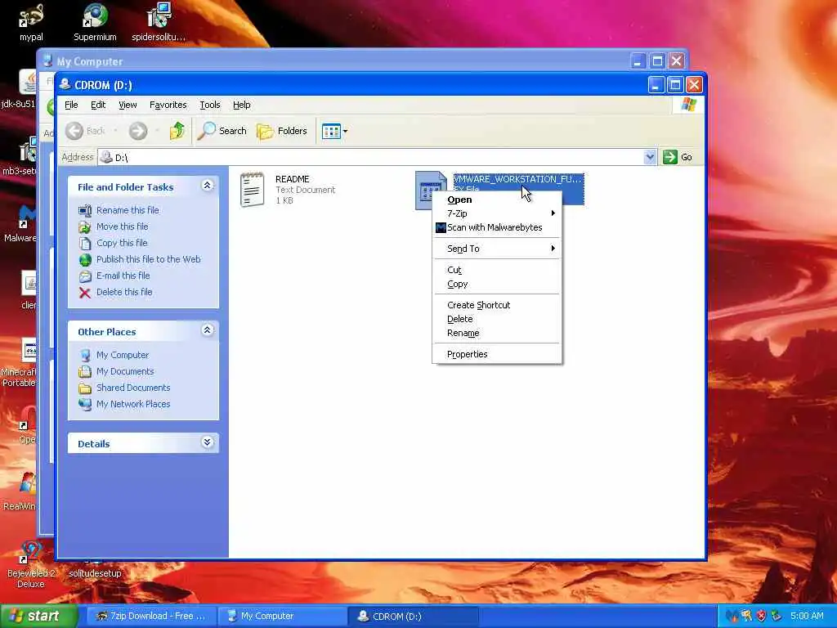This screenshot has width=837, height=628.
Task: Select Create Shortcut option
Action: coord(478,305)
